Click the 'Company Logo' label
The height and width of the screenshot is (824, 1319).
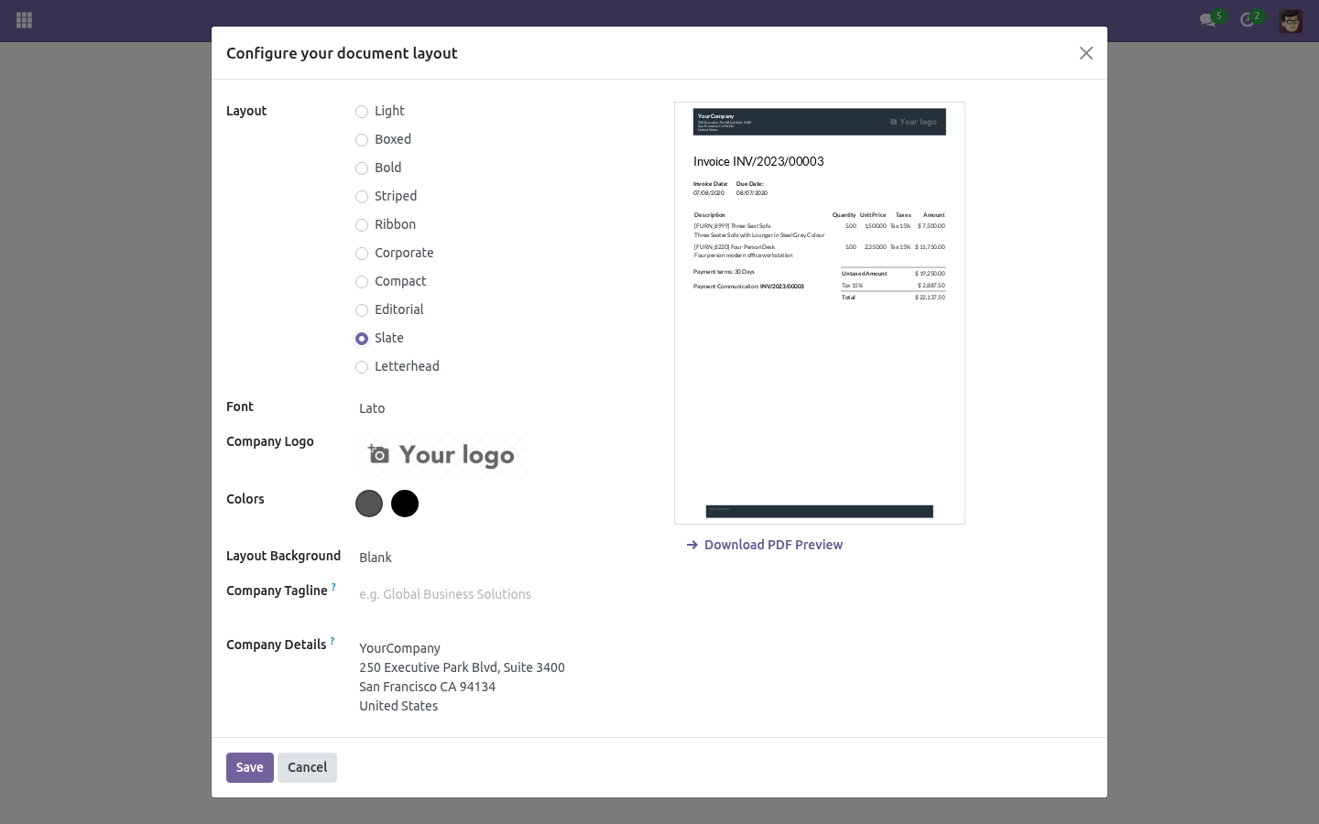[x=270, y=441]
